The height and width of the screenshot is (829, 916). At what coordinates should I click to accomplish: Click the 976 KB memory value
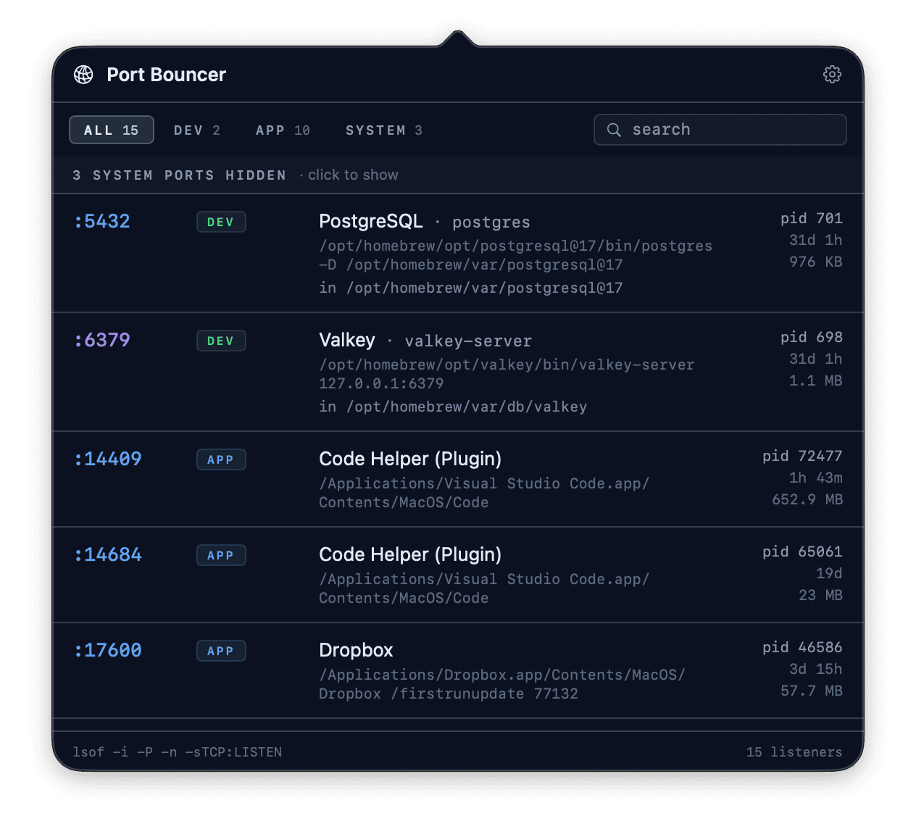pos(816,262)
